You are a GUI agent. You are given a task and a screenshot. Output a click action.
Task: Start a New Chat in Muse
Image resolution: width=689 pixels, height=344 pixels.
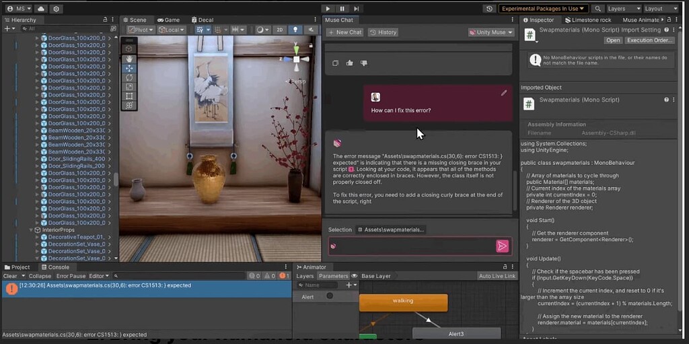(x=344, y=32)
